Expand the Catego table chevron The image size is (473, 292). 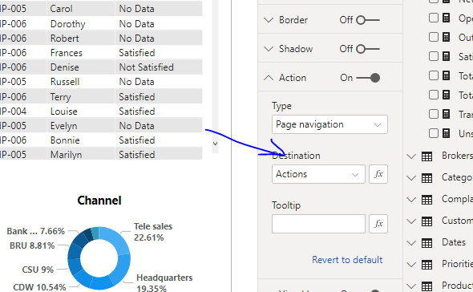(411, 178)
